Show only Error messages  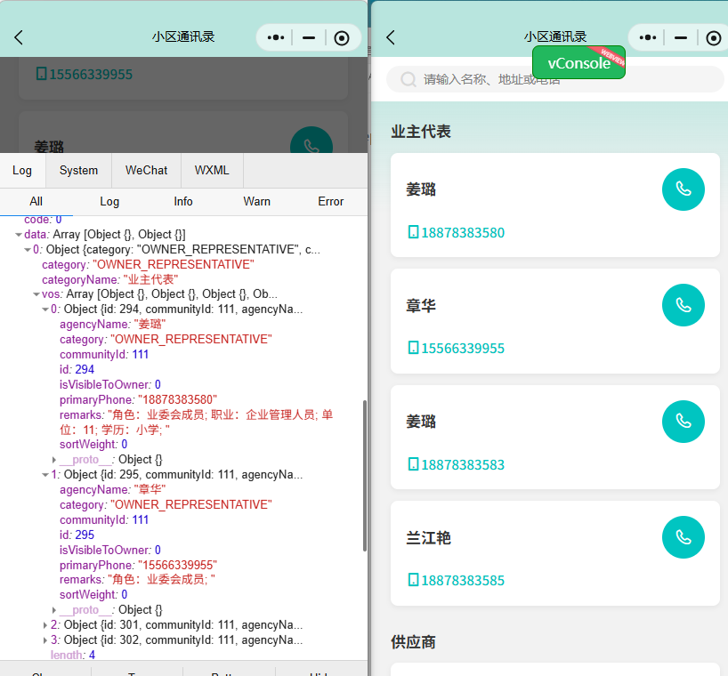[330, 201]
